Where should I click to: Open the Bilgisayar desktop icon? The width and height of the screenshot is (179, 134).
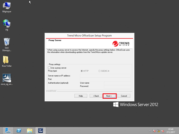click(x=7, y=7)
